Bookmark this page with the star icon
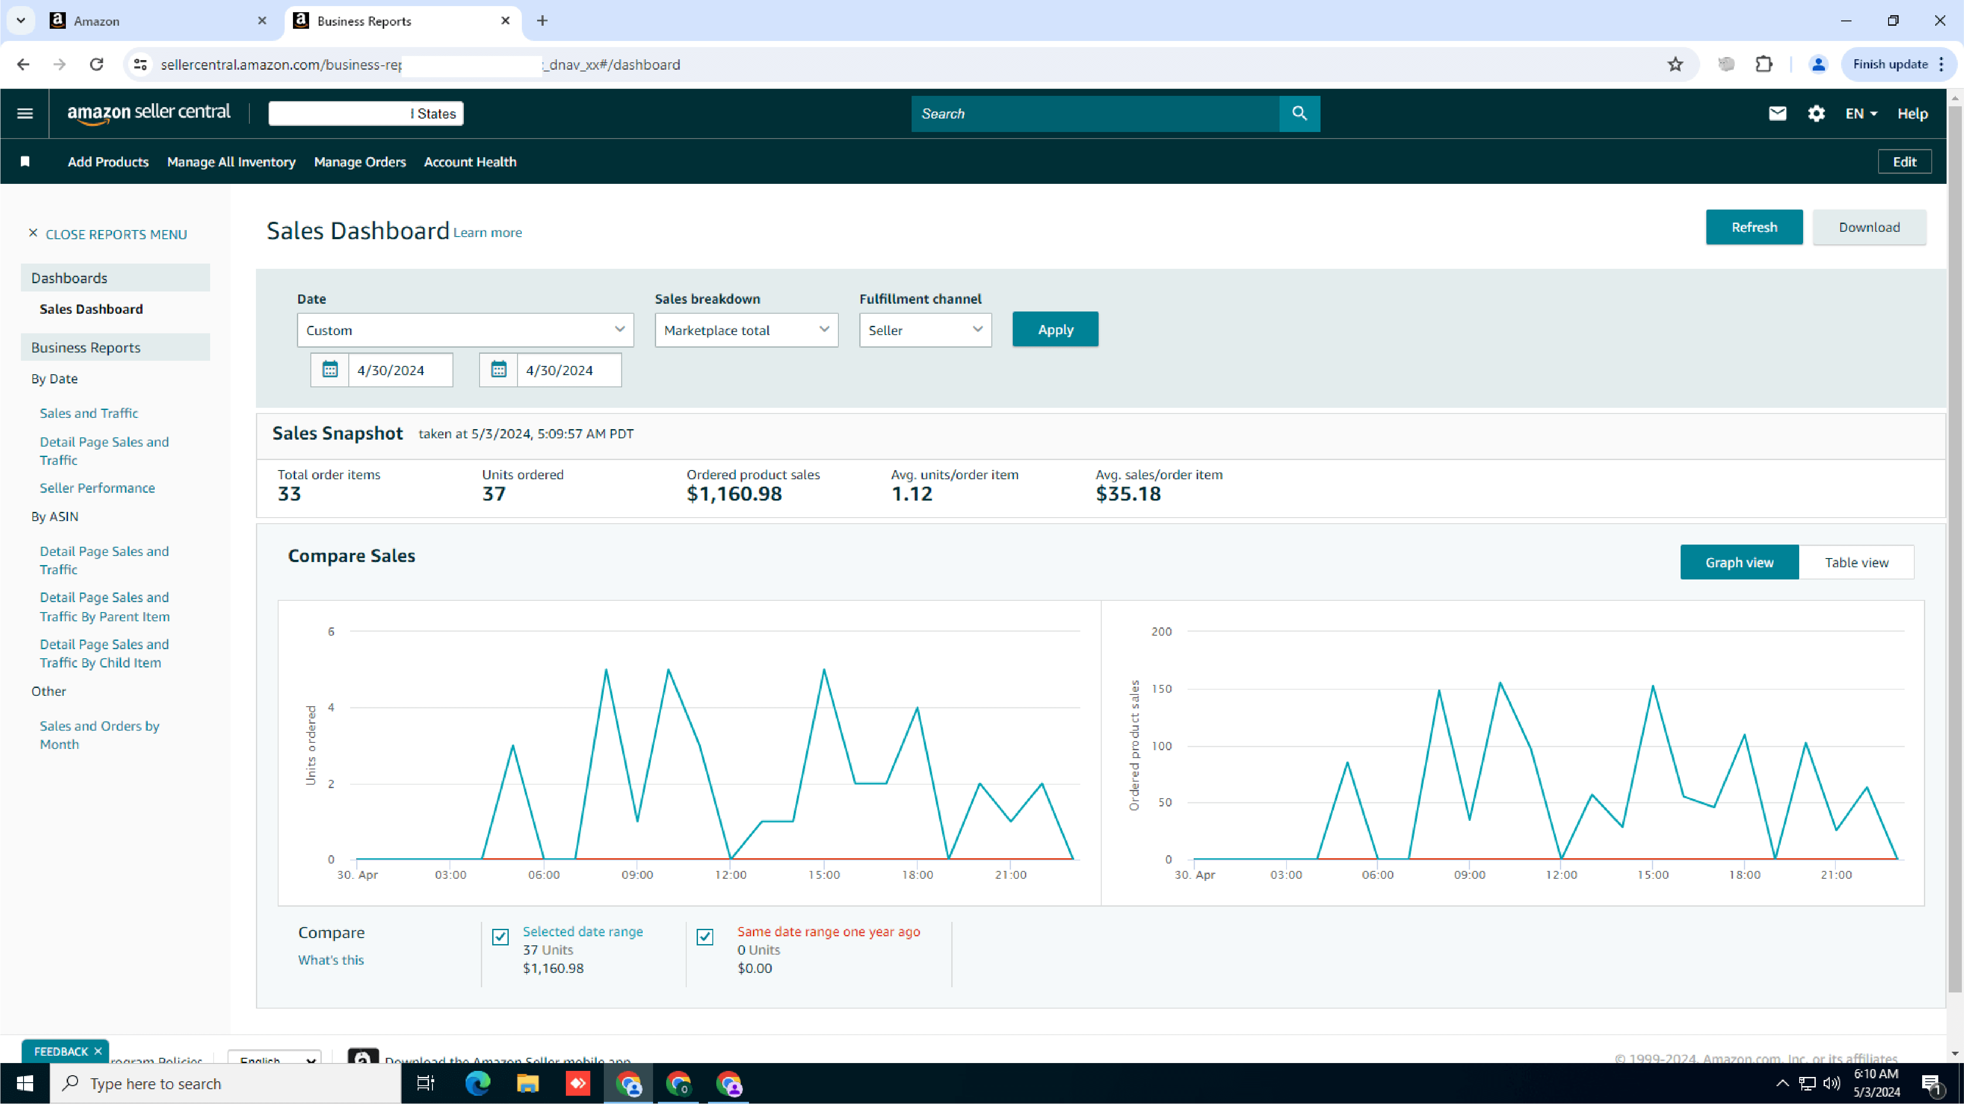Viewport: 1964px width, 1104px height. [1675, 64]
